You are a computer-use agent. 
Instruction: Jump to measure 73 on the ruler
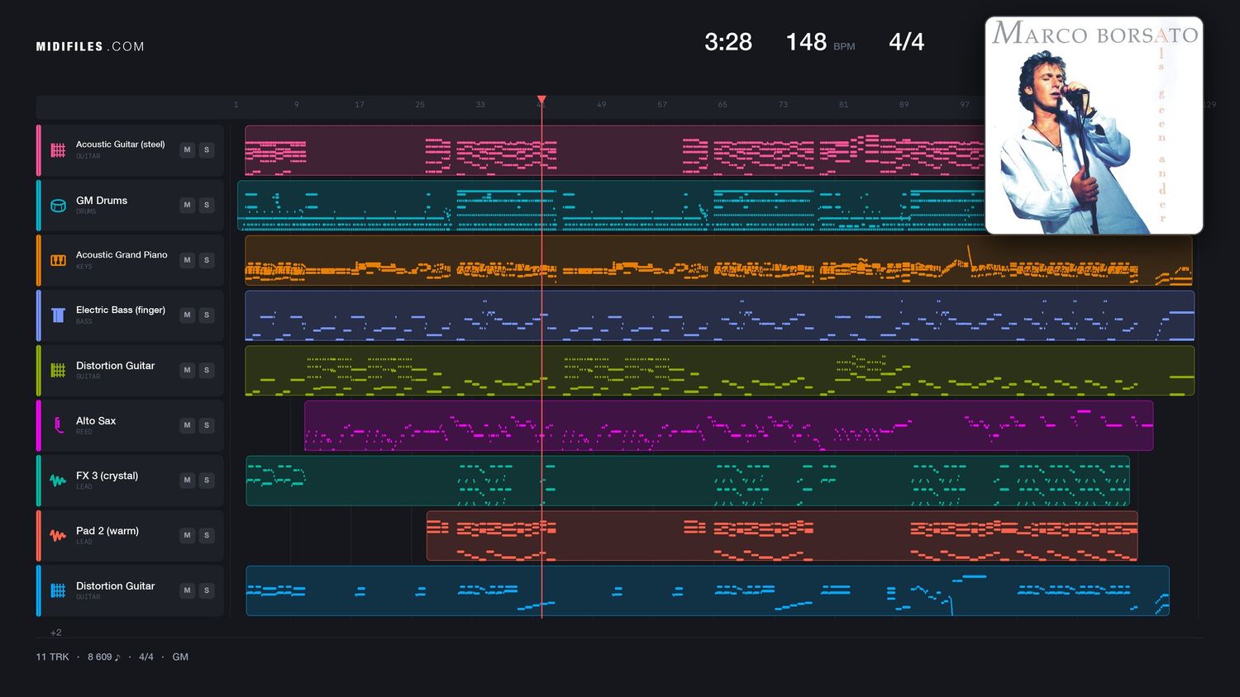(x=783, y=105)
